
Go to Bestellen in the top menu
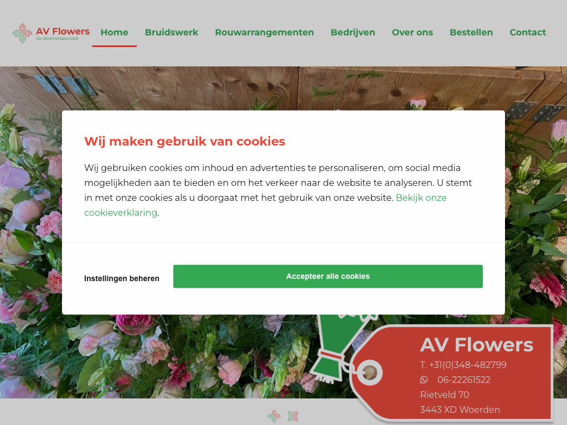[x=471, y=33]
